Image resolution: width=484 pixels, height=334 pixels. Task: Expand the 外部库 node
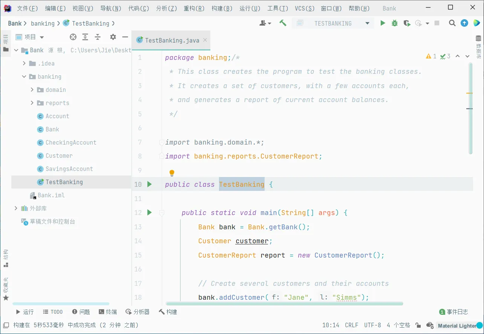click(x=16, y=208)
